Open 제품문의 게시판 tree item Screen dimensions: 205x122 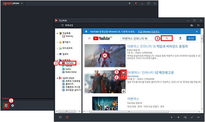[x=73, y=87]
